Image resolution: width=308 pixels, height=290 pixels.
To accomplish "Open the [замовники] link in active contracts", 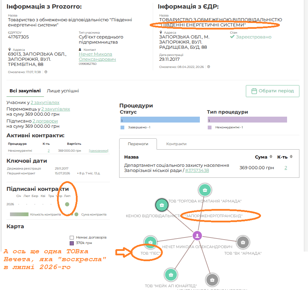I will pyautogui.click(x=99, y=151).
